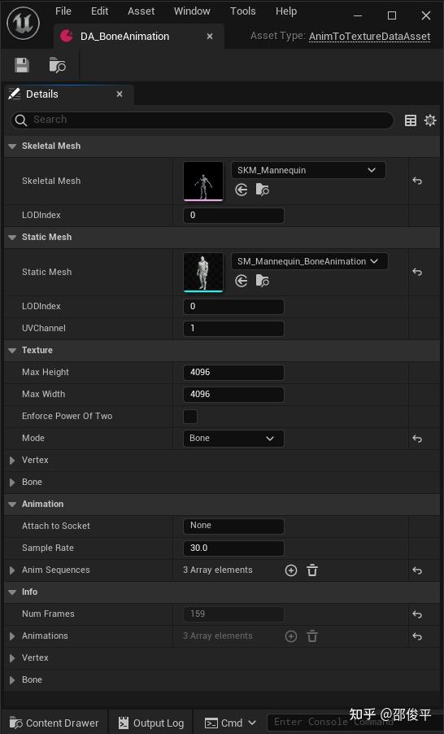Open the Window menu
444x734 pixels.
(x=192, y=11)
